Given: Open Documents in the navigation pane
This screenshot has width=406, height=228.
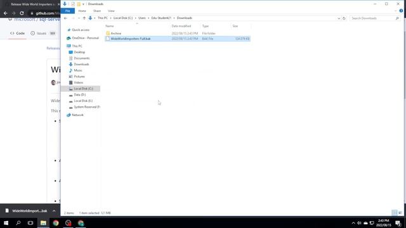Looking at the screenshot, I should (82, 58).
